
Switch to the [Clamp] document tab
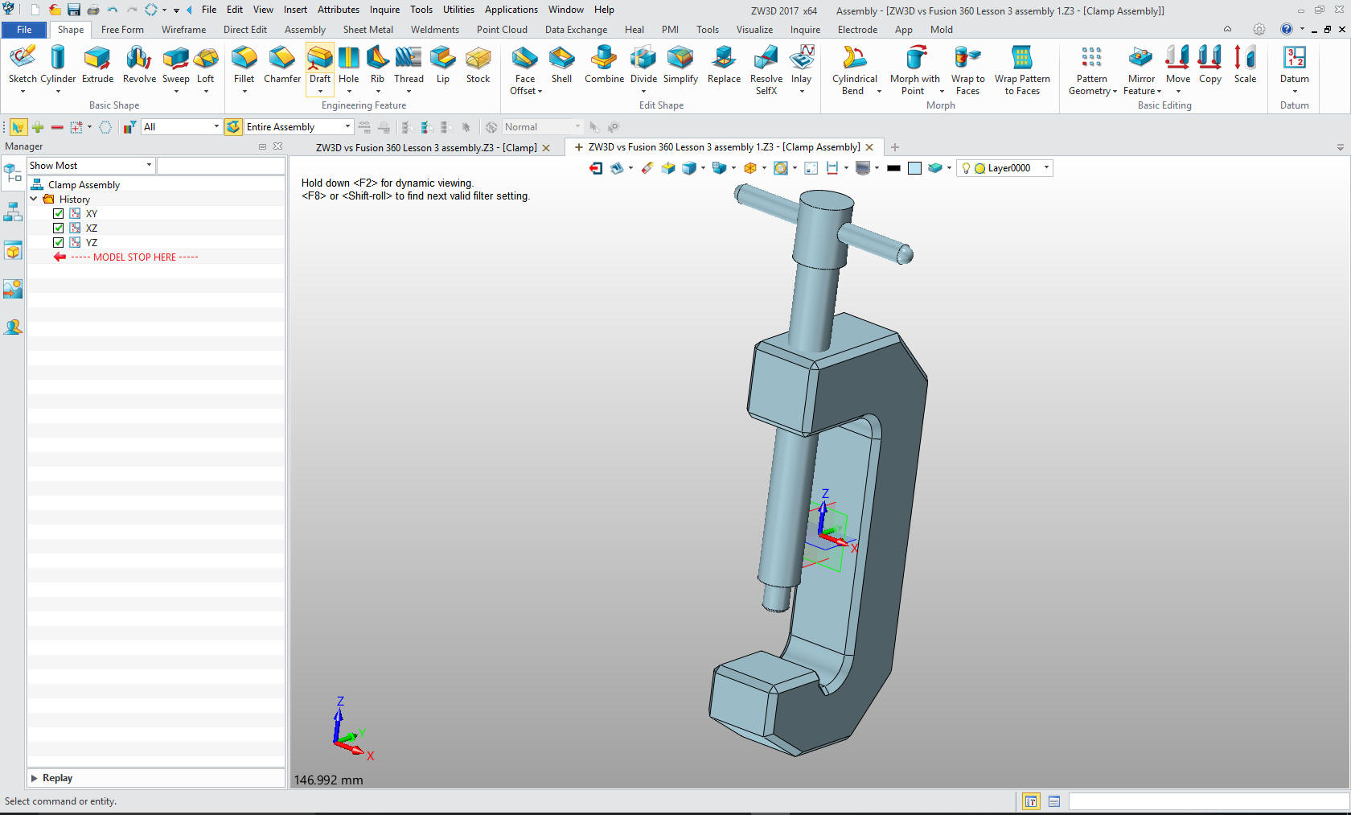pyautogui.click(x=426, y=148)
